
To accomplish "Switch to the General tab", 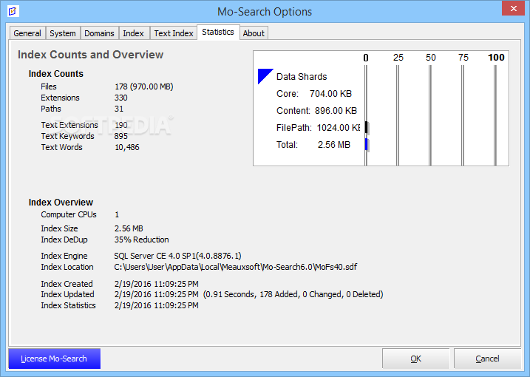I will point(27,33).
